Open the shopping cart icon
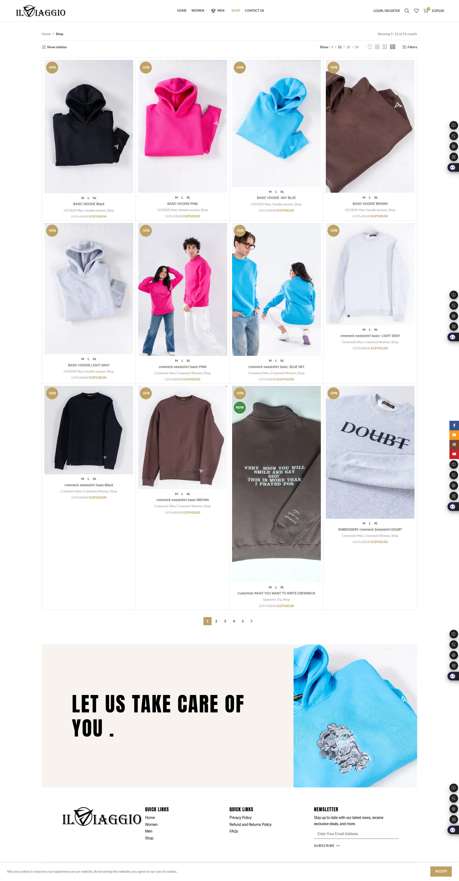This screenshot has width=459, height=881. pyautogui.click(x=426, y=11)
